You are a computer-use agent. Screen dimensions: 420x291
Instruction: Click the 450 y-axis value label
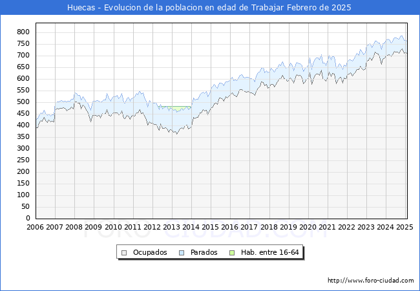pyautogui.click(x=23, y=114)
